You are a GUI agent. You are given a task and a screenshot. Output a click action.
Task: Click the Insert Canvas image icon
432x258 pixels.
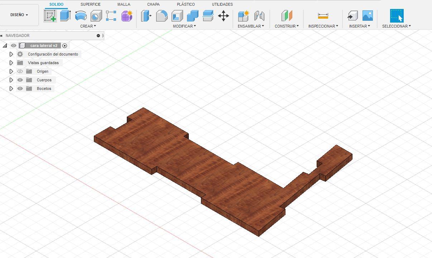click(368, 16)
